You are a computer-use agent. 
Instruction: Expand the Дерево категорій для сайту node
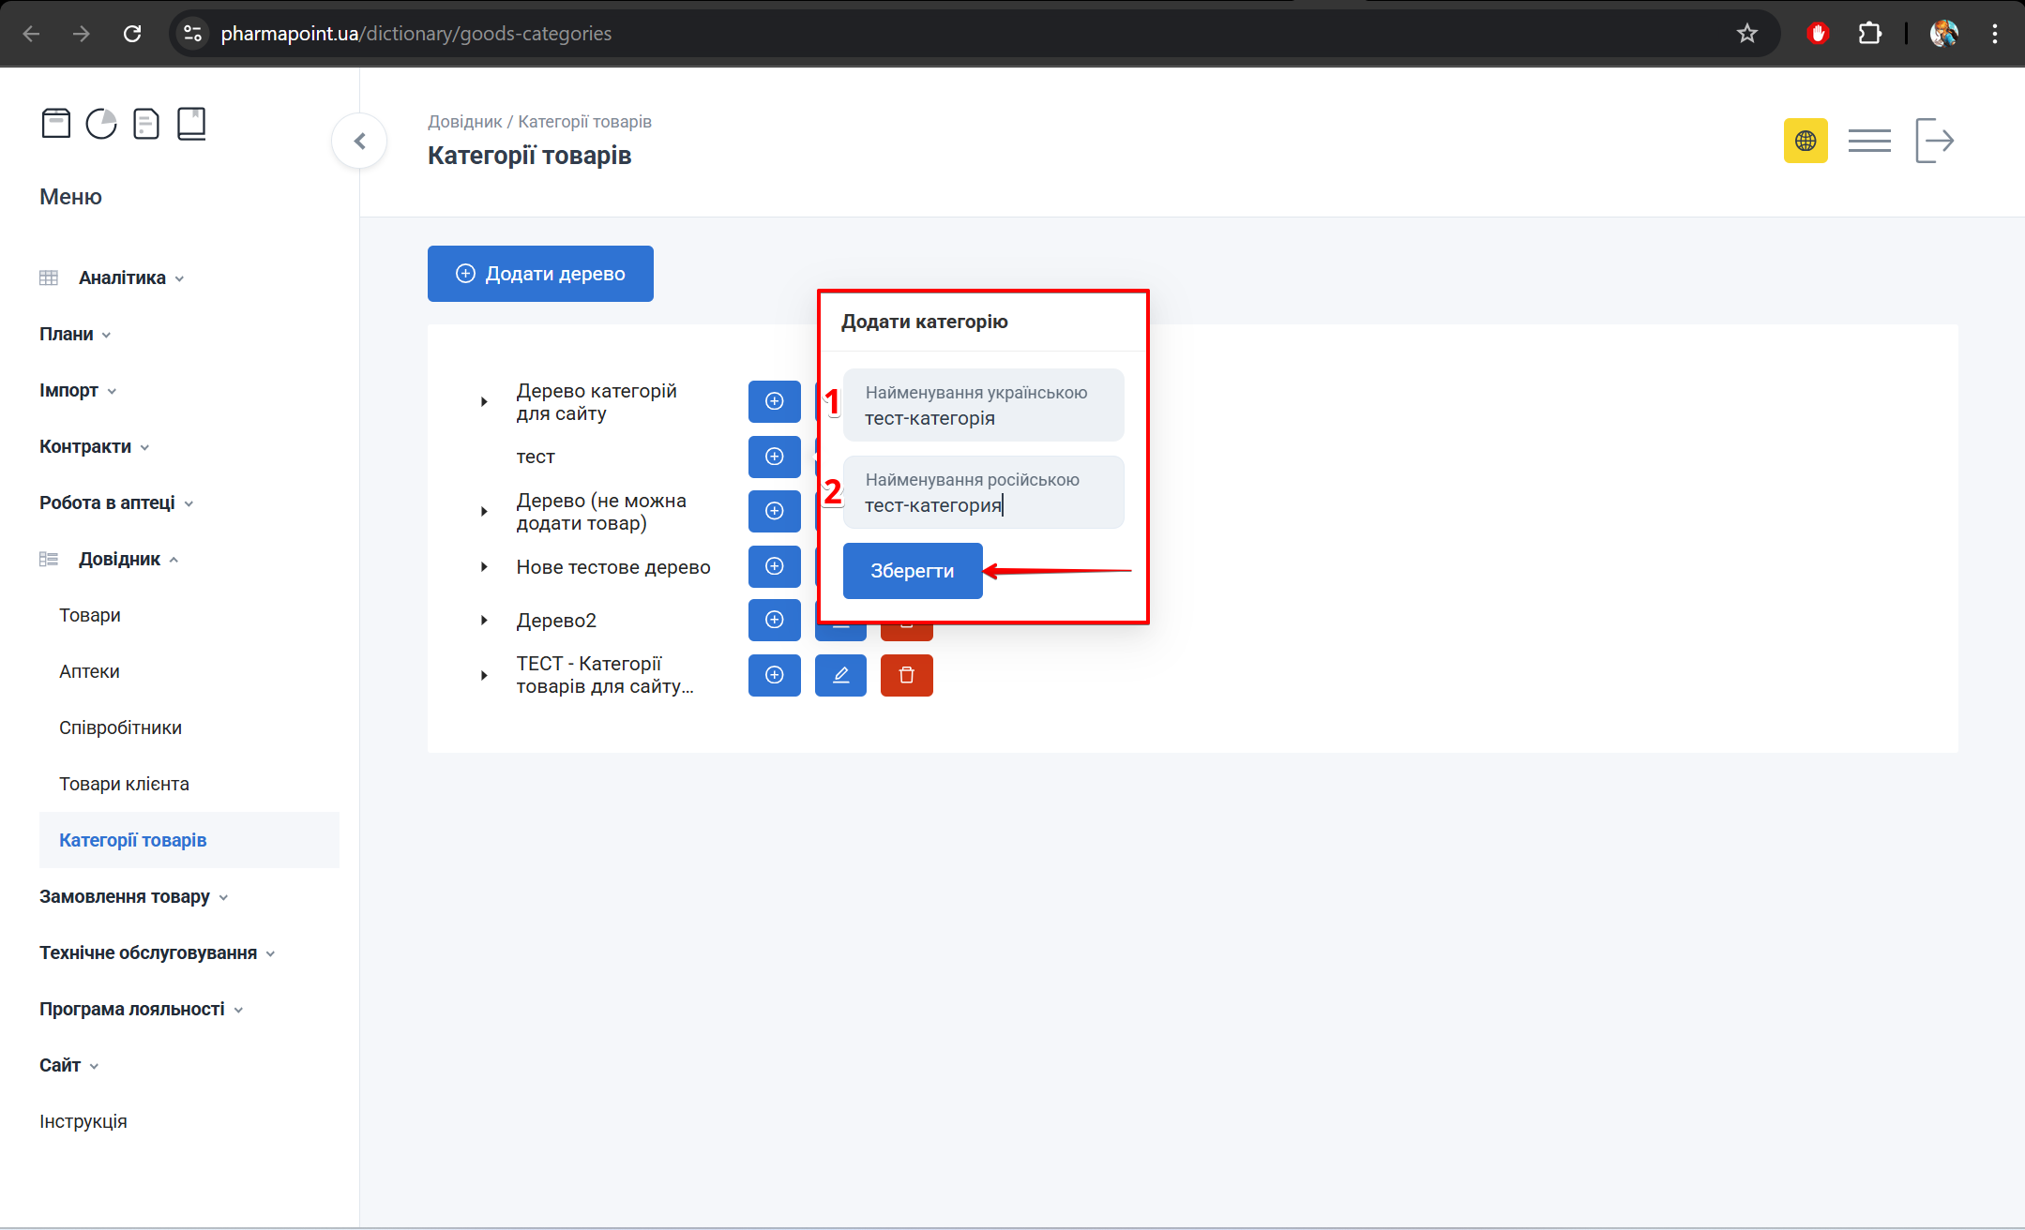[x=484, y=402]
